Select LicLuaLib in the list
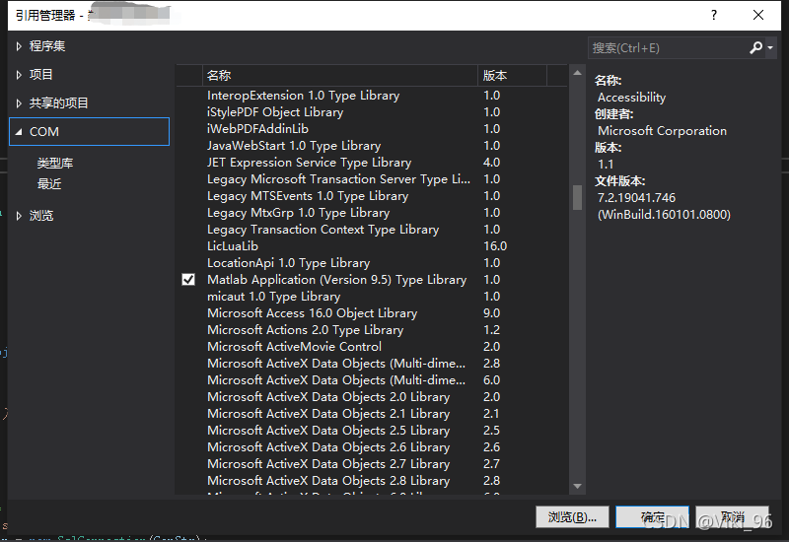This screenshot has width=789, height=542. click(233, 246)
